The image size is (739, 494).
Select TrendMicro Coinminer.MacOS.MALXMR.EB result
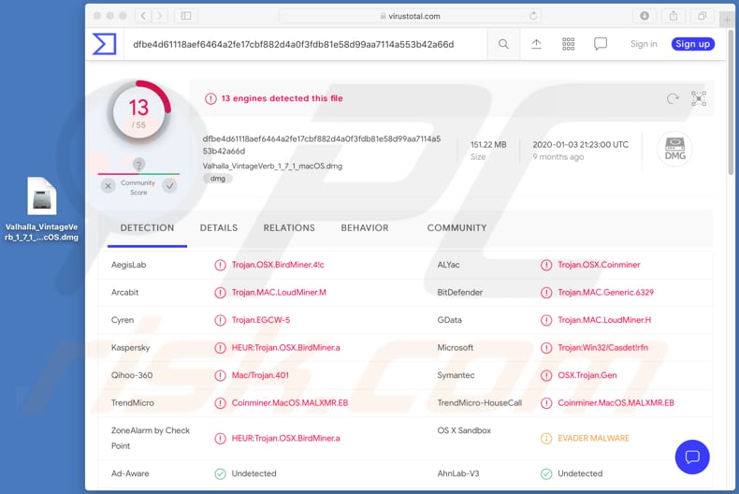coord(289,403)
